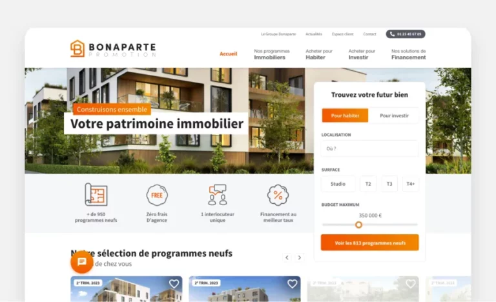Show next programs with right chevron

coord(299,257)
